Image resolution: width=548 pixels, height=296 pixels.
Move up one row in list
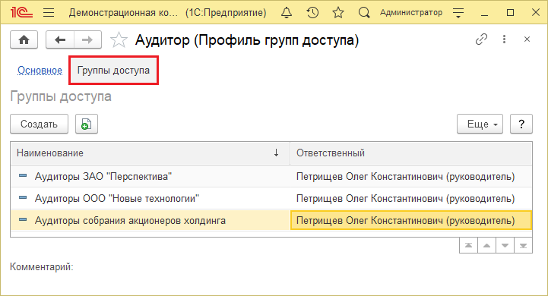486,245
